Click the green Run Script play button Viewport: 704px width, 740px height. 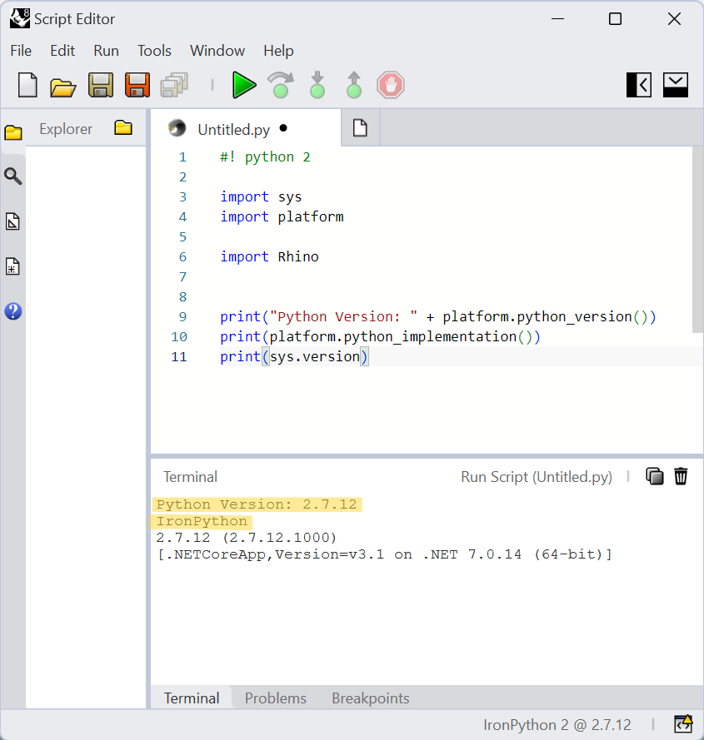coord(243,85)
